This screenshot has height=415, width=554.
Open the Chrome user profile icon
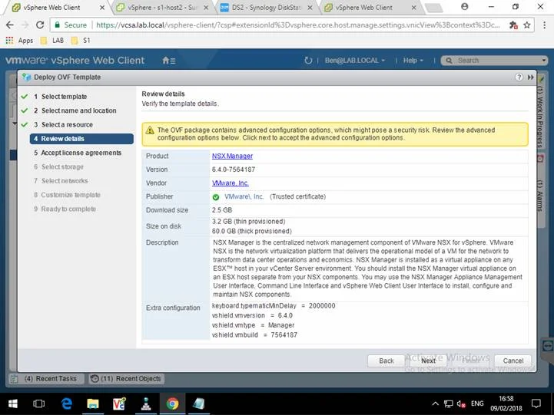[x=465, y=6]
